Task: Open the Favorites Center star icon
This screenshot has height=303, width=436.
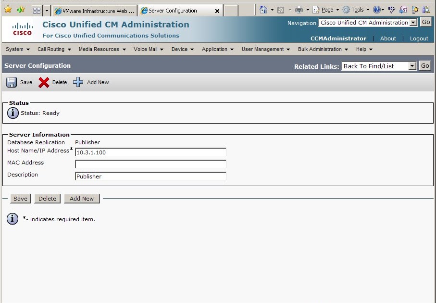Action: (8, 10)
